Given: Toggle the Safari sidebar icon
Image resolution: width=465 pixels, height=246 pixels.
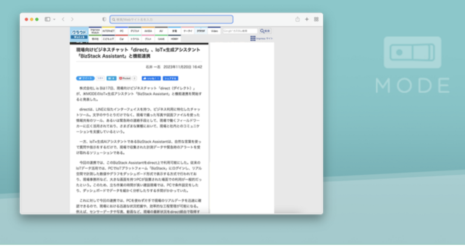Looking at the screenshot, I should tap(47, 19).
